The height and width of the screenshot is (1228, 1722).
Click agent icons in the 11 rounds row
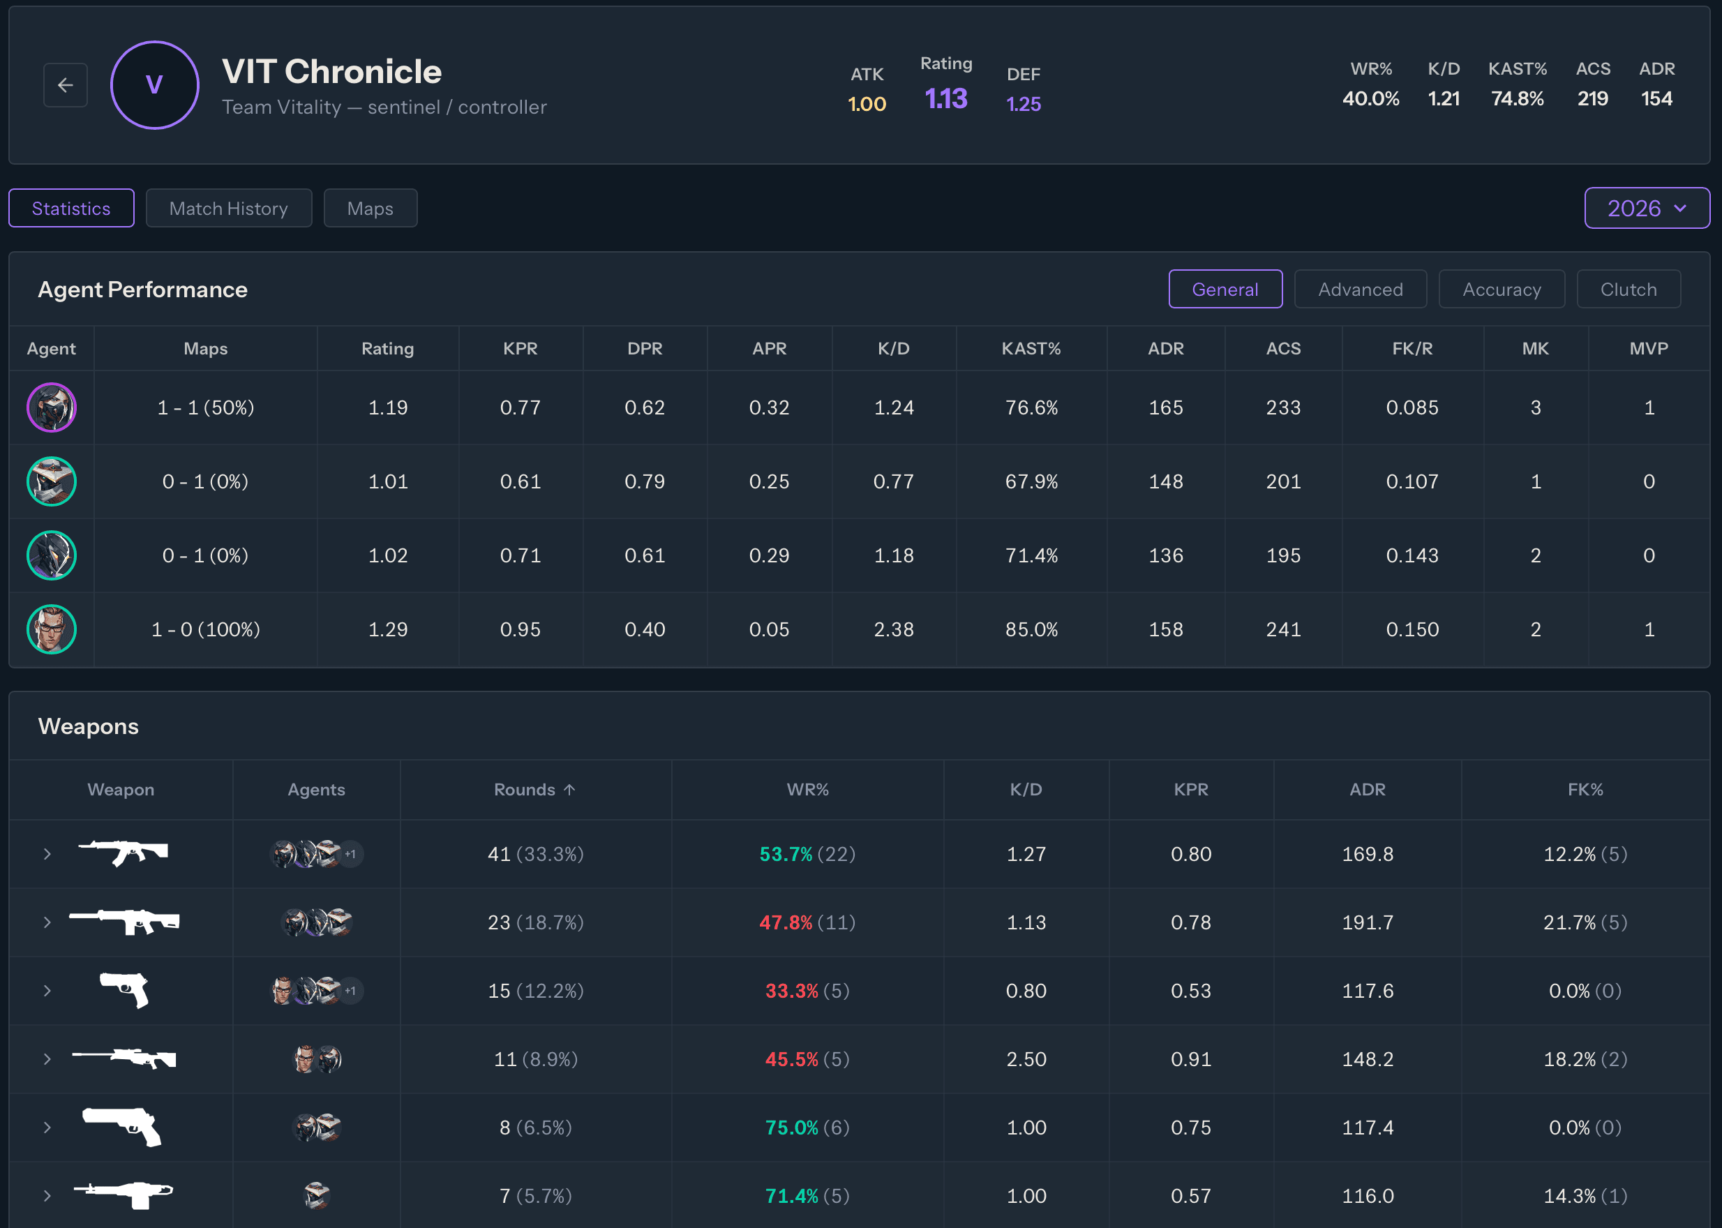point(316,1058)
